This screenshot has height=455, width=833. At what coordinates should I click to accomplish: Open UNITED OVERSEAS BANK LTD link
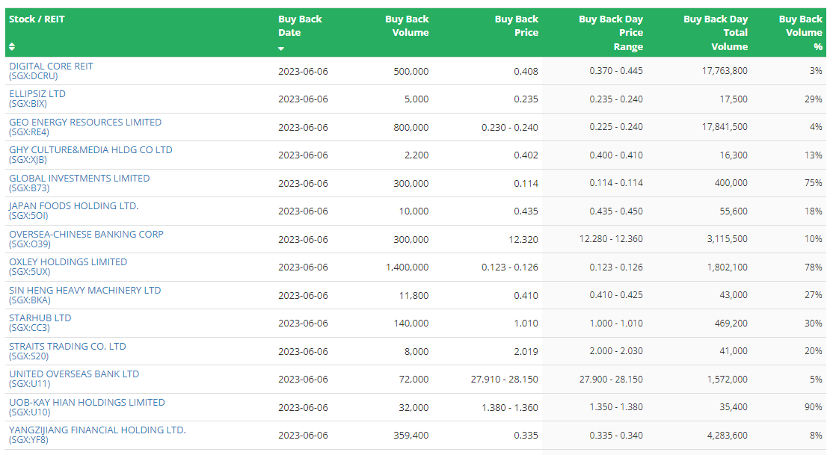tap(74, 379)
